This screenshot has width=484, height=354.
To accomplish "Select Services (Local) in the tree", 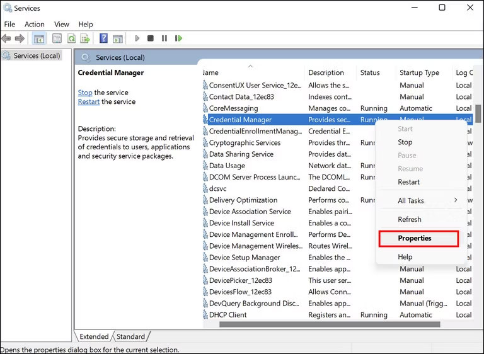I will (x=37, y=55).
